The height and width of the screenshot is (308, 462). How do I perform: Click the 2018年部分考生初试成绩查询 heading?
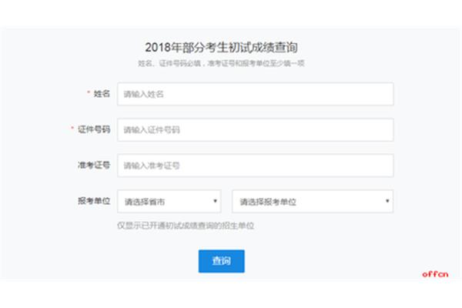pyautogui.click(x=221, y=48)
